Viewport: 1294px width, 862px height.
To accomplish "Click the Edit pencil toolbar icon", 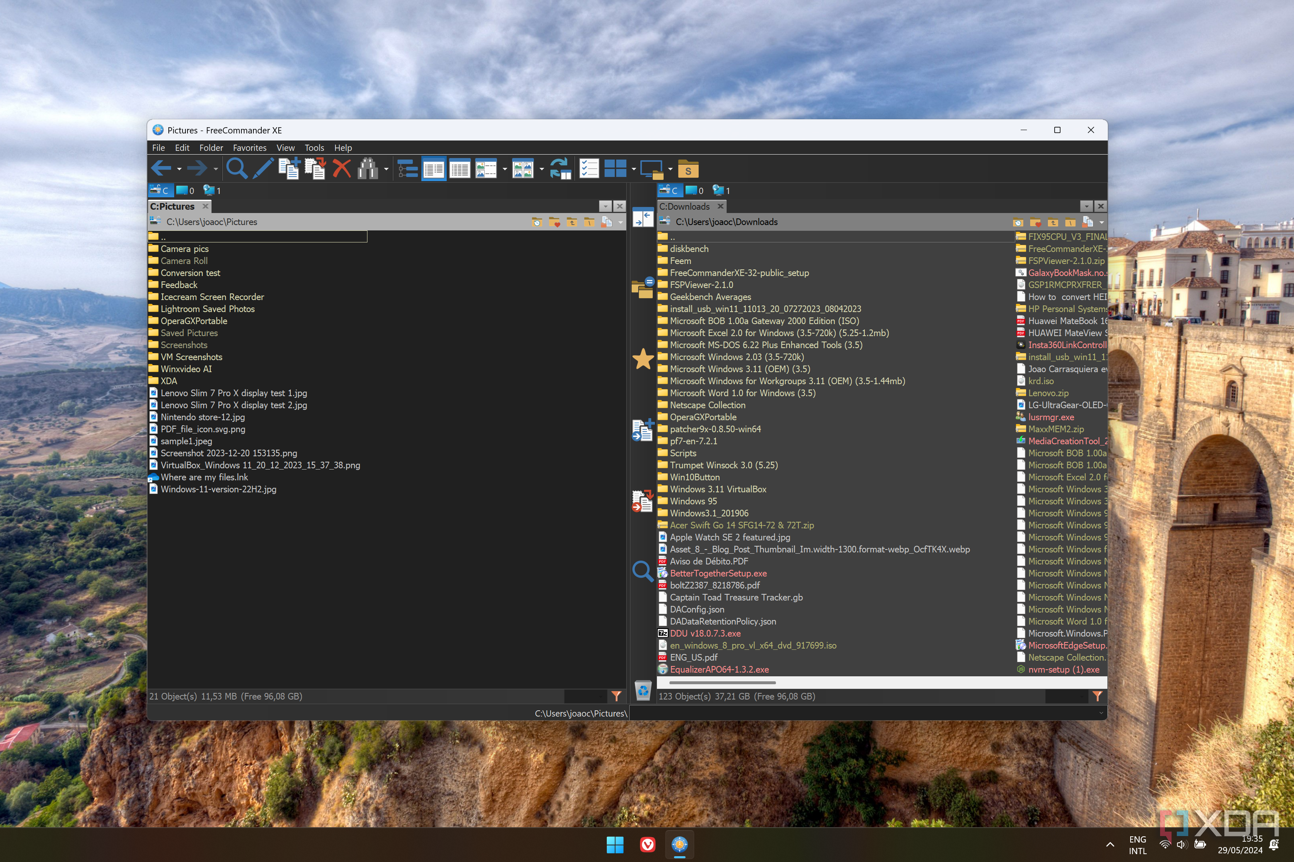I will tap(263, 169).
